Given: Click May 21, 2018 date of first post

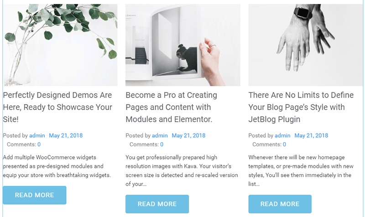Looking at the screenshot, I should click(x=66, y=135).
